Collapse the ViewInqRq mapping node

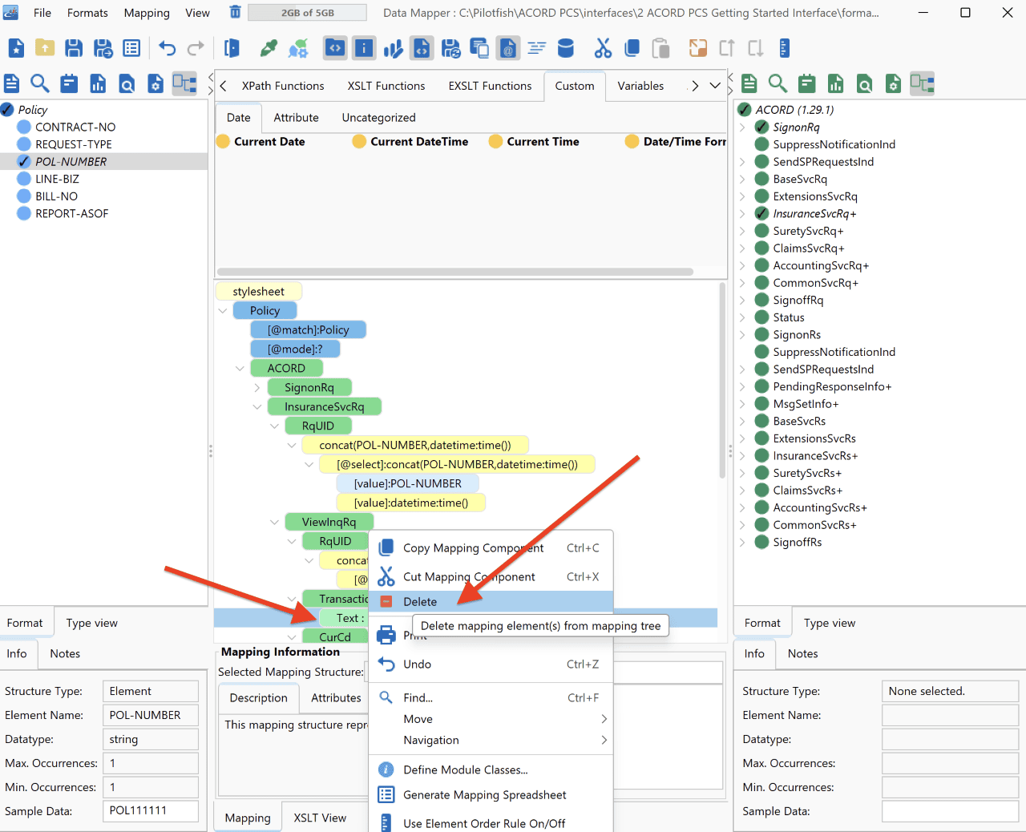click(x=274, y=523)
